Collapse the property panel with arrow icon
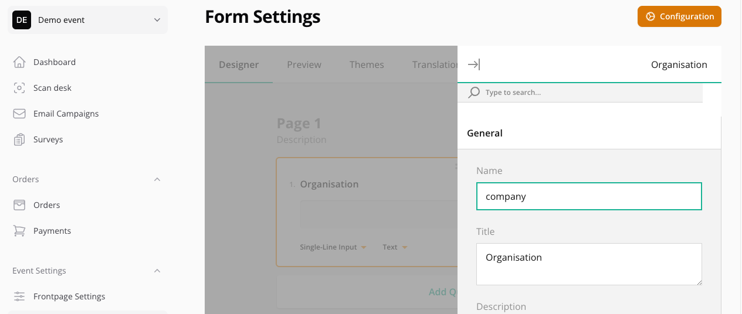This screenshot has height=314, width=742. pos(473,64)
